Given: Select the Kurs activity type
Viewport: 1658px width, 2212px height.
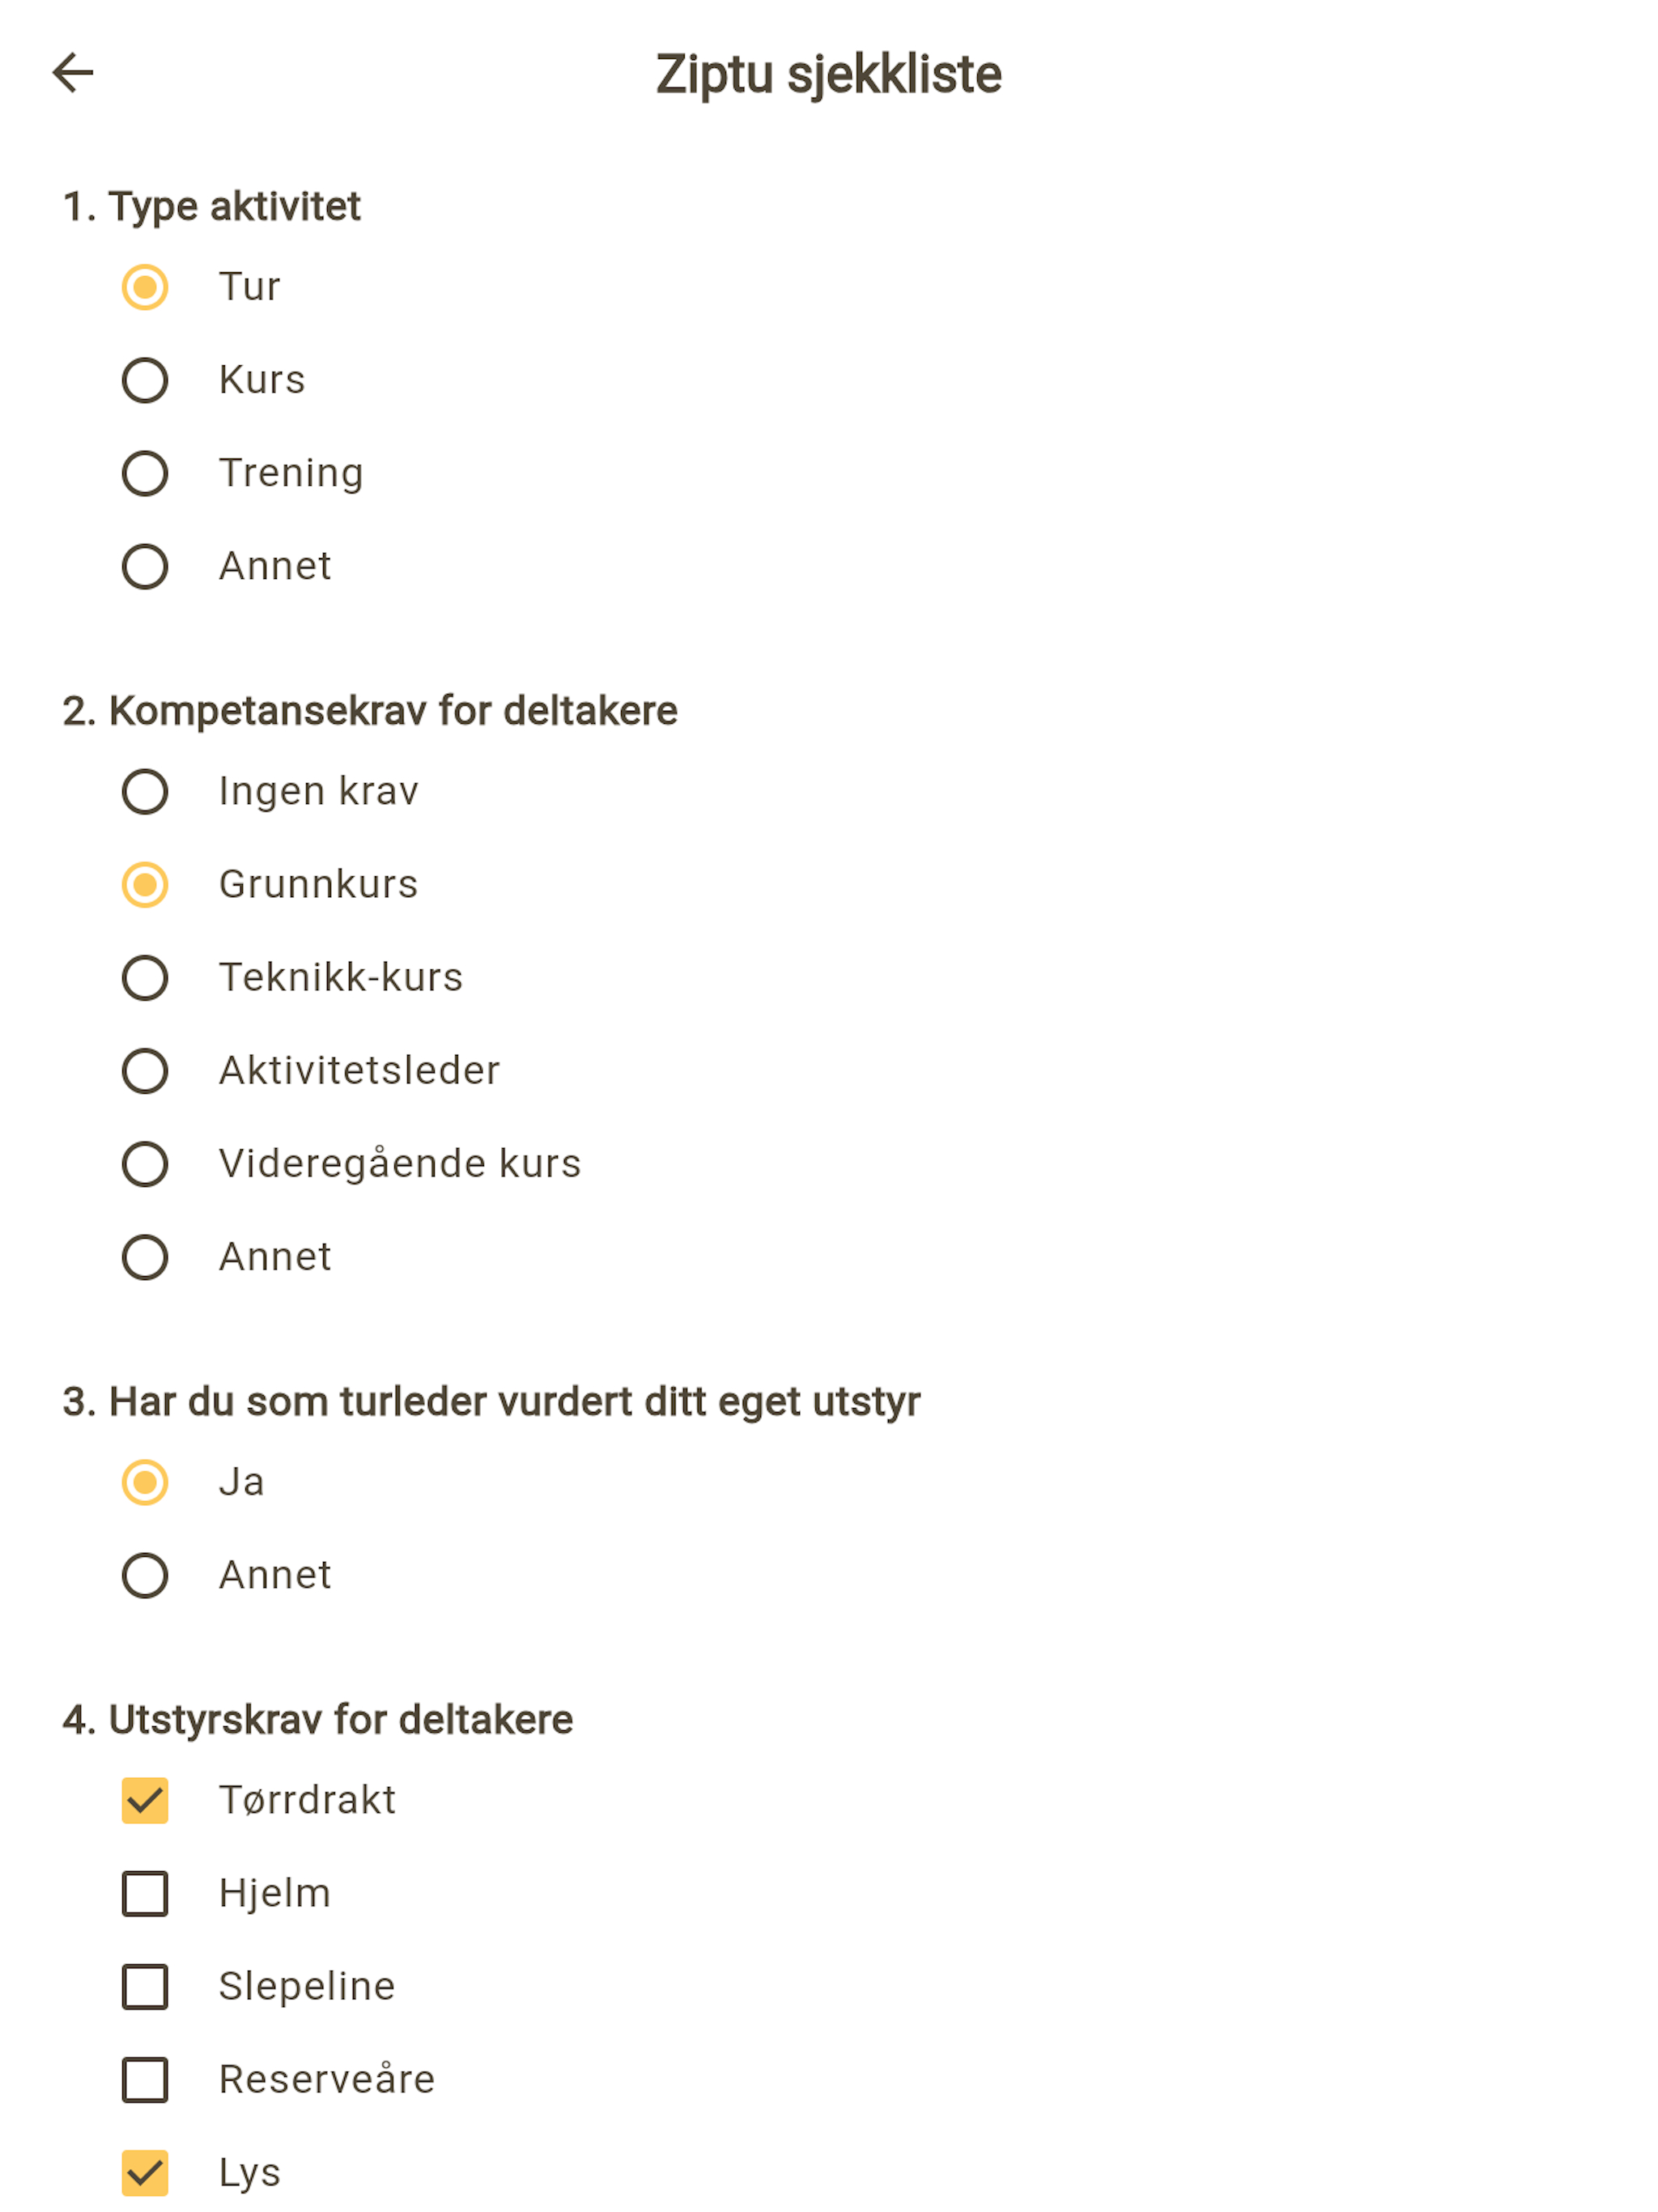Looking at the screenshot, I should (145, 380).
